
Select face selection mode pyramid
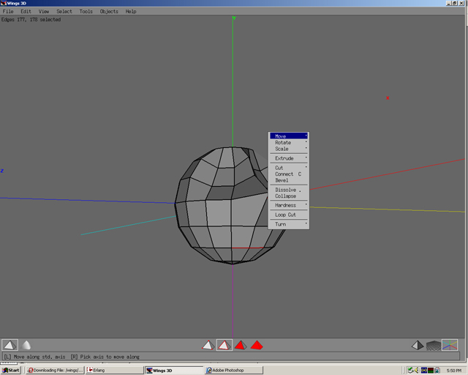click(241, 345)
